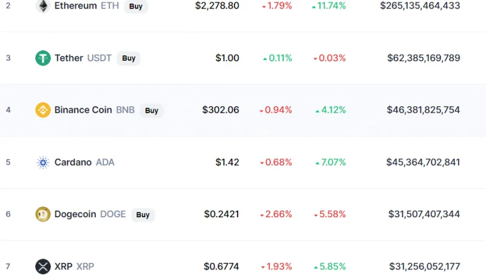Click the Buy button for Binance Coin

(x=151, y=110)
